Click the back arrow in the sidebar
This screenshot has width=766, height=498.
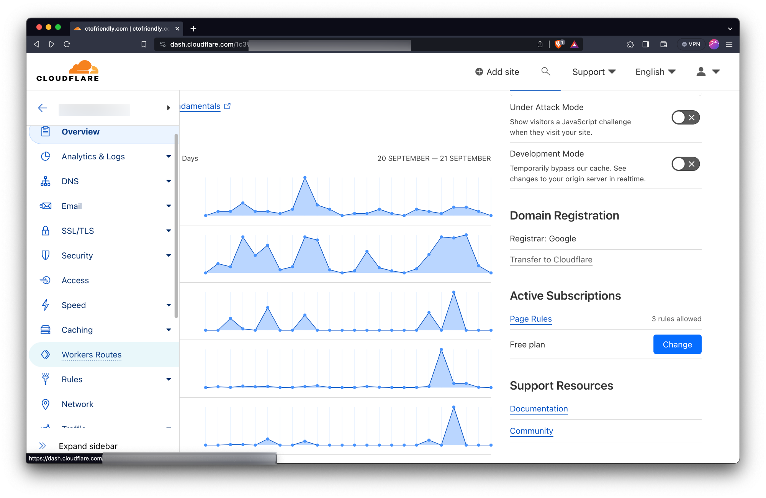click(x=43, y=108)
